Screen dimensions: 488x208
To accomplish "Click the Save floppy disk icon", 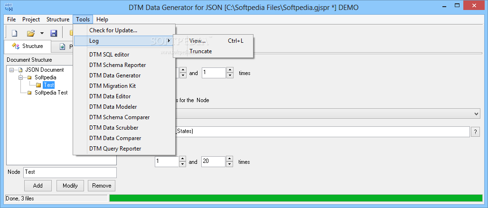I will (x=54, y=33).
